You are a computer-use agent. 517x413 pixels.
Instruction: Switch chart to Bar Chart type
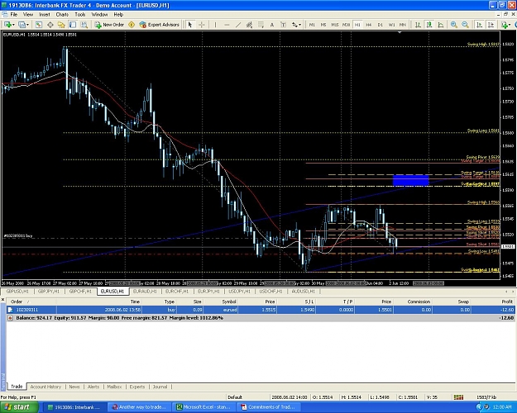(x=418, y=25)
